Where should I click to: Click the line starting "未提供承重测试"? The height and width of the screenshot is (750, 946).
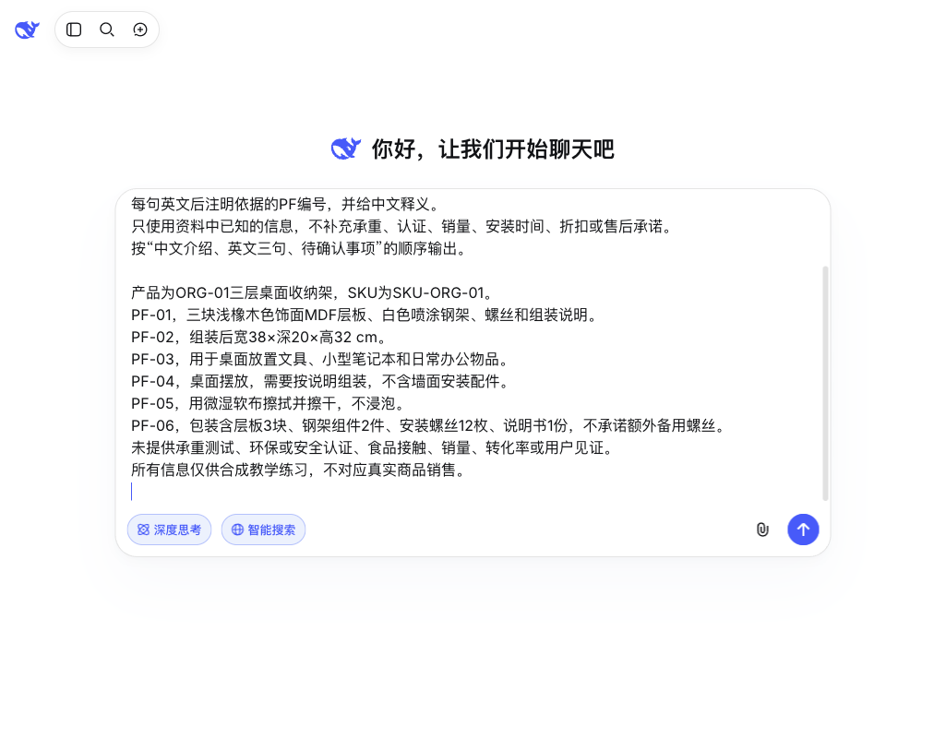click(x=374, y=448)
